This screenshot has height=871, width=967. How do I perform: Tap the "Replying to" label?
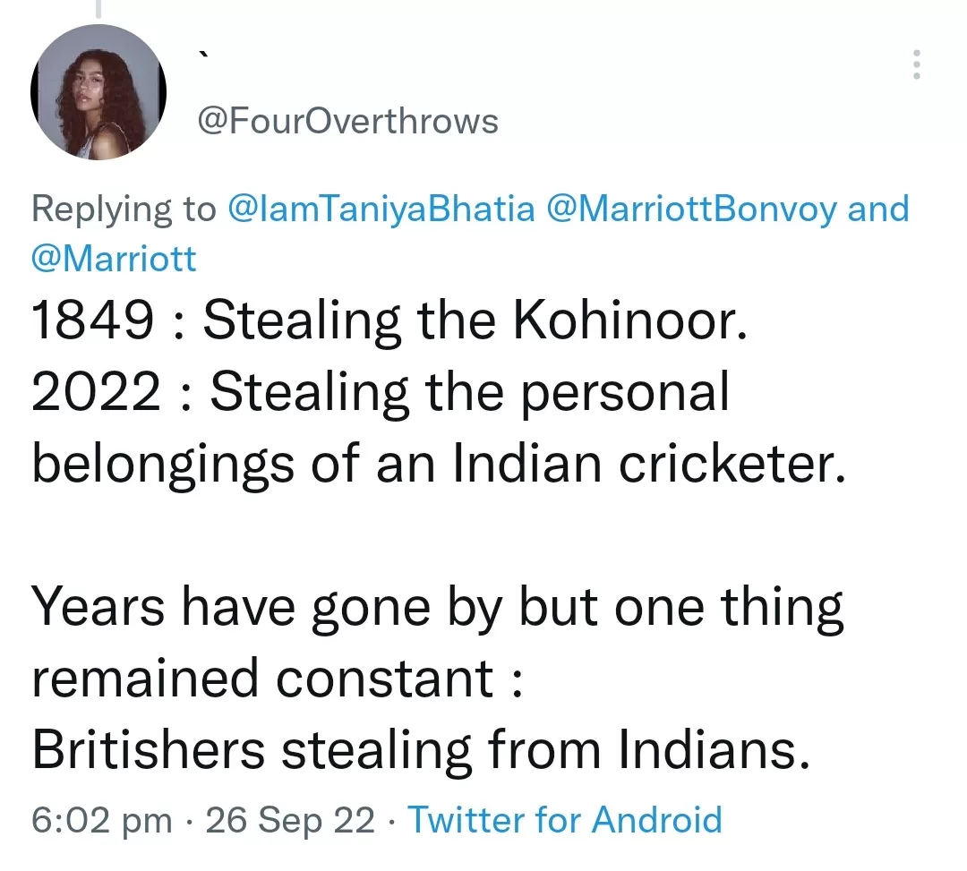pos(124,209)
